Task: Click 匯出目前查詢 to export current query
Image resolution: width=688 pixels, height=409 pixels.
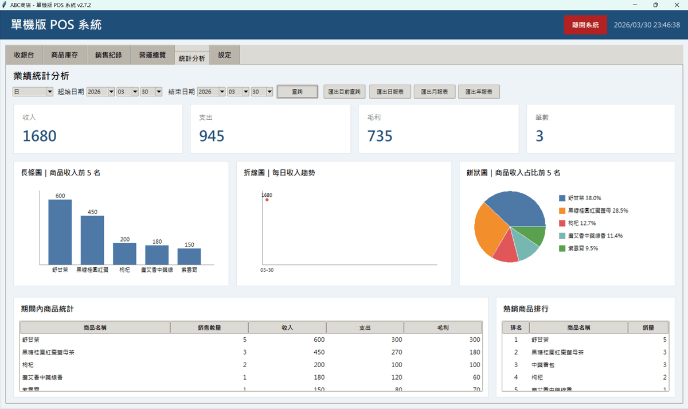Action: [344, 92]
